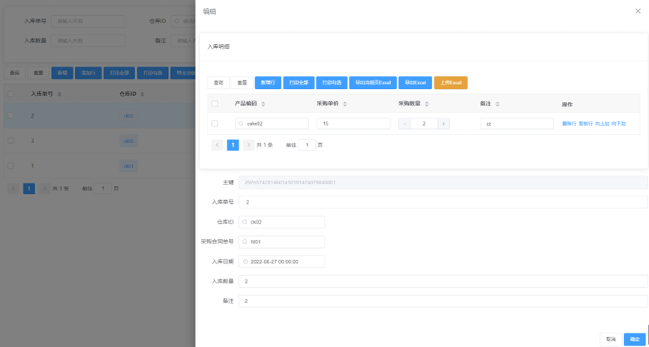649x347 pixels.
Task: Click the 导出当前页Excel button
Action: point(373,82)
